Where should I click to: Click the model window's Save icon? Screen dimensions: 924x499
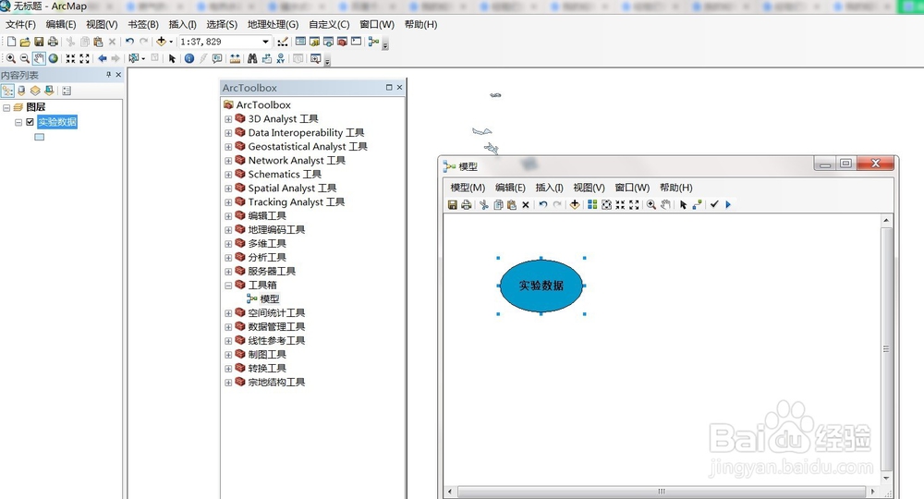coord(453,204)
